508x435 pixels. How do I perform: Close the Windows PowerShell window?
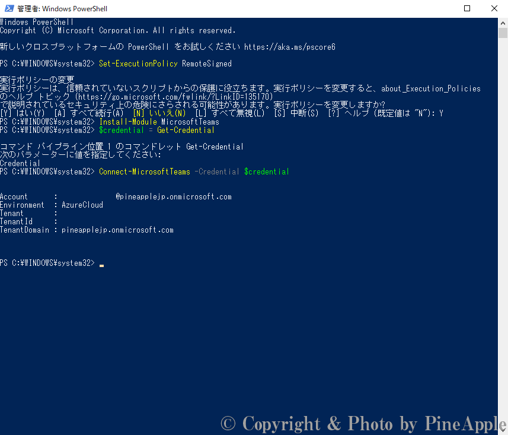click(x=494, y=9)
